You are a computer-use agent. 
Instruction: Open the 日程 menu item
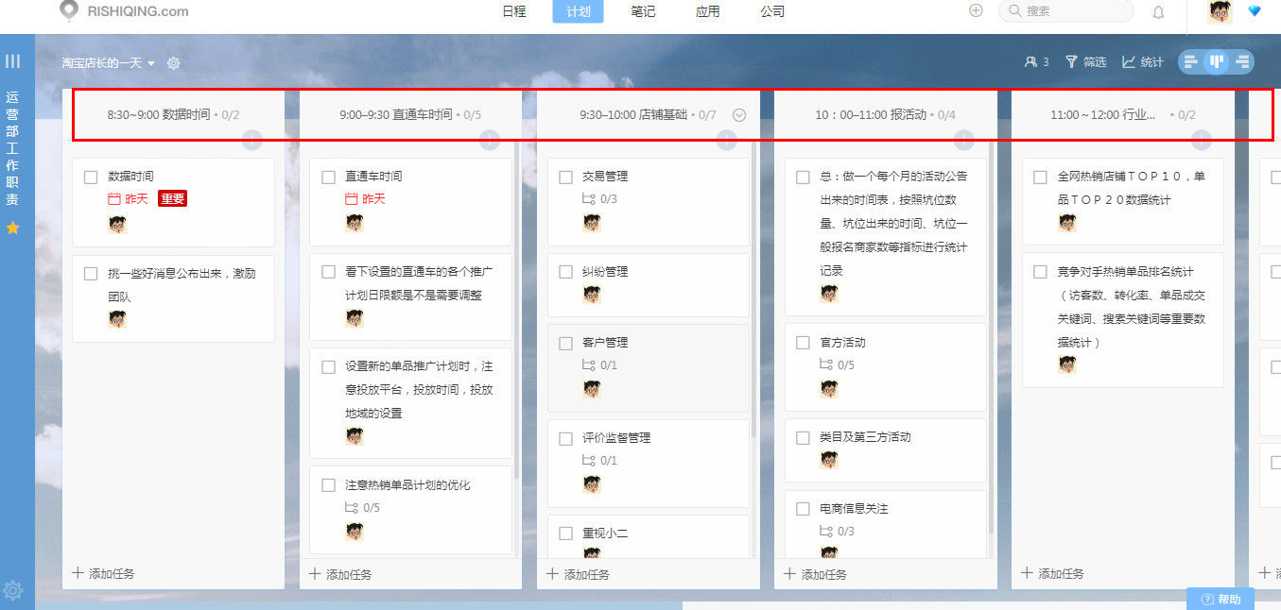pyautogui.click(x=513, y=12)
